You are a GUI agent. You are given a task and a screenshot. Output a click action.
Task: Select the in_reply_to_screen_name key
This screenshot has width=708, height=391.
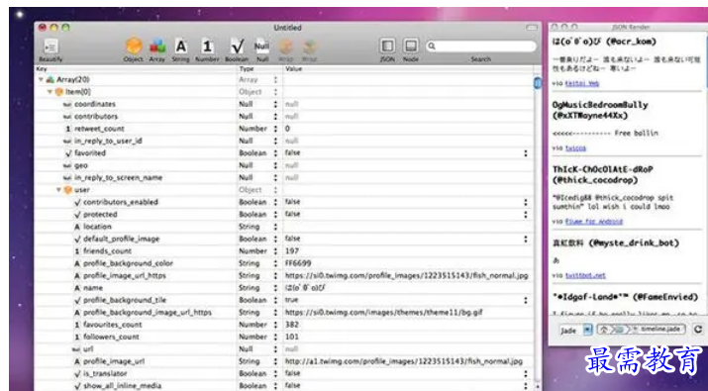click(x=118, y=178)
